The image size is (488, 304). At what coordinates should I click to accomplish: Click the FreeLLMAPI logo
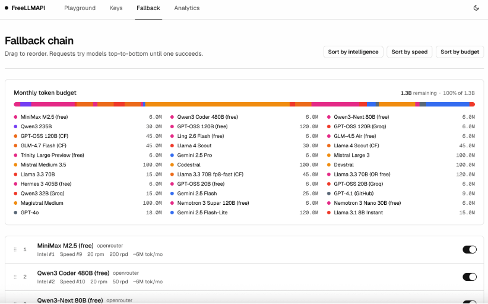[25, 8]
